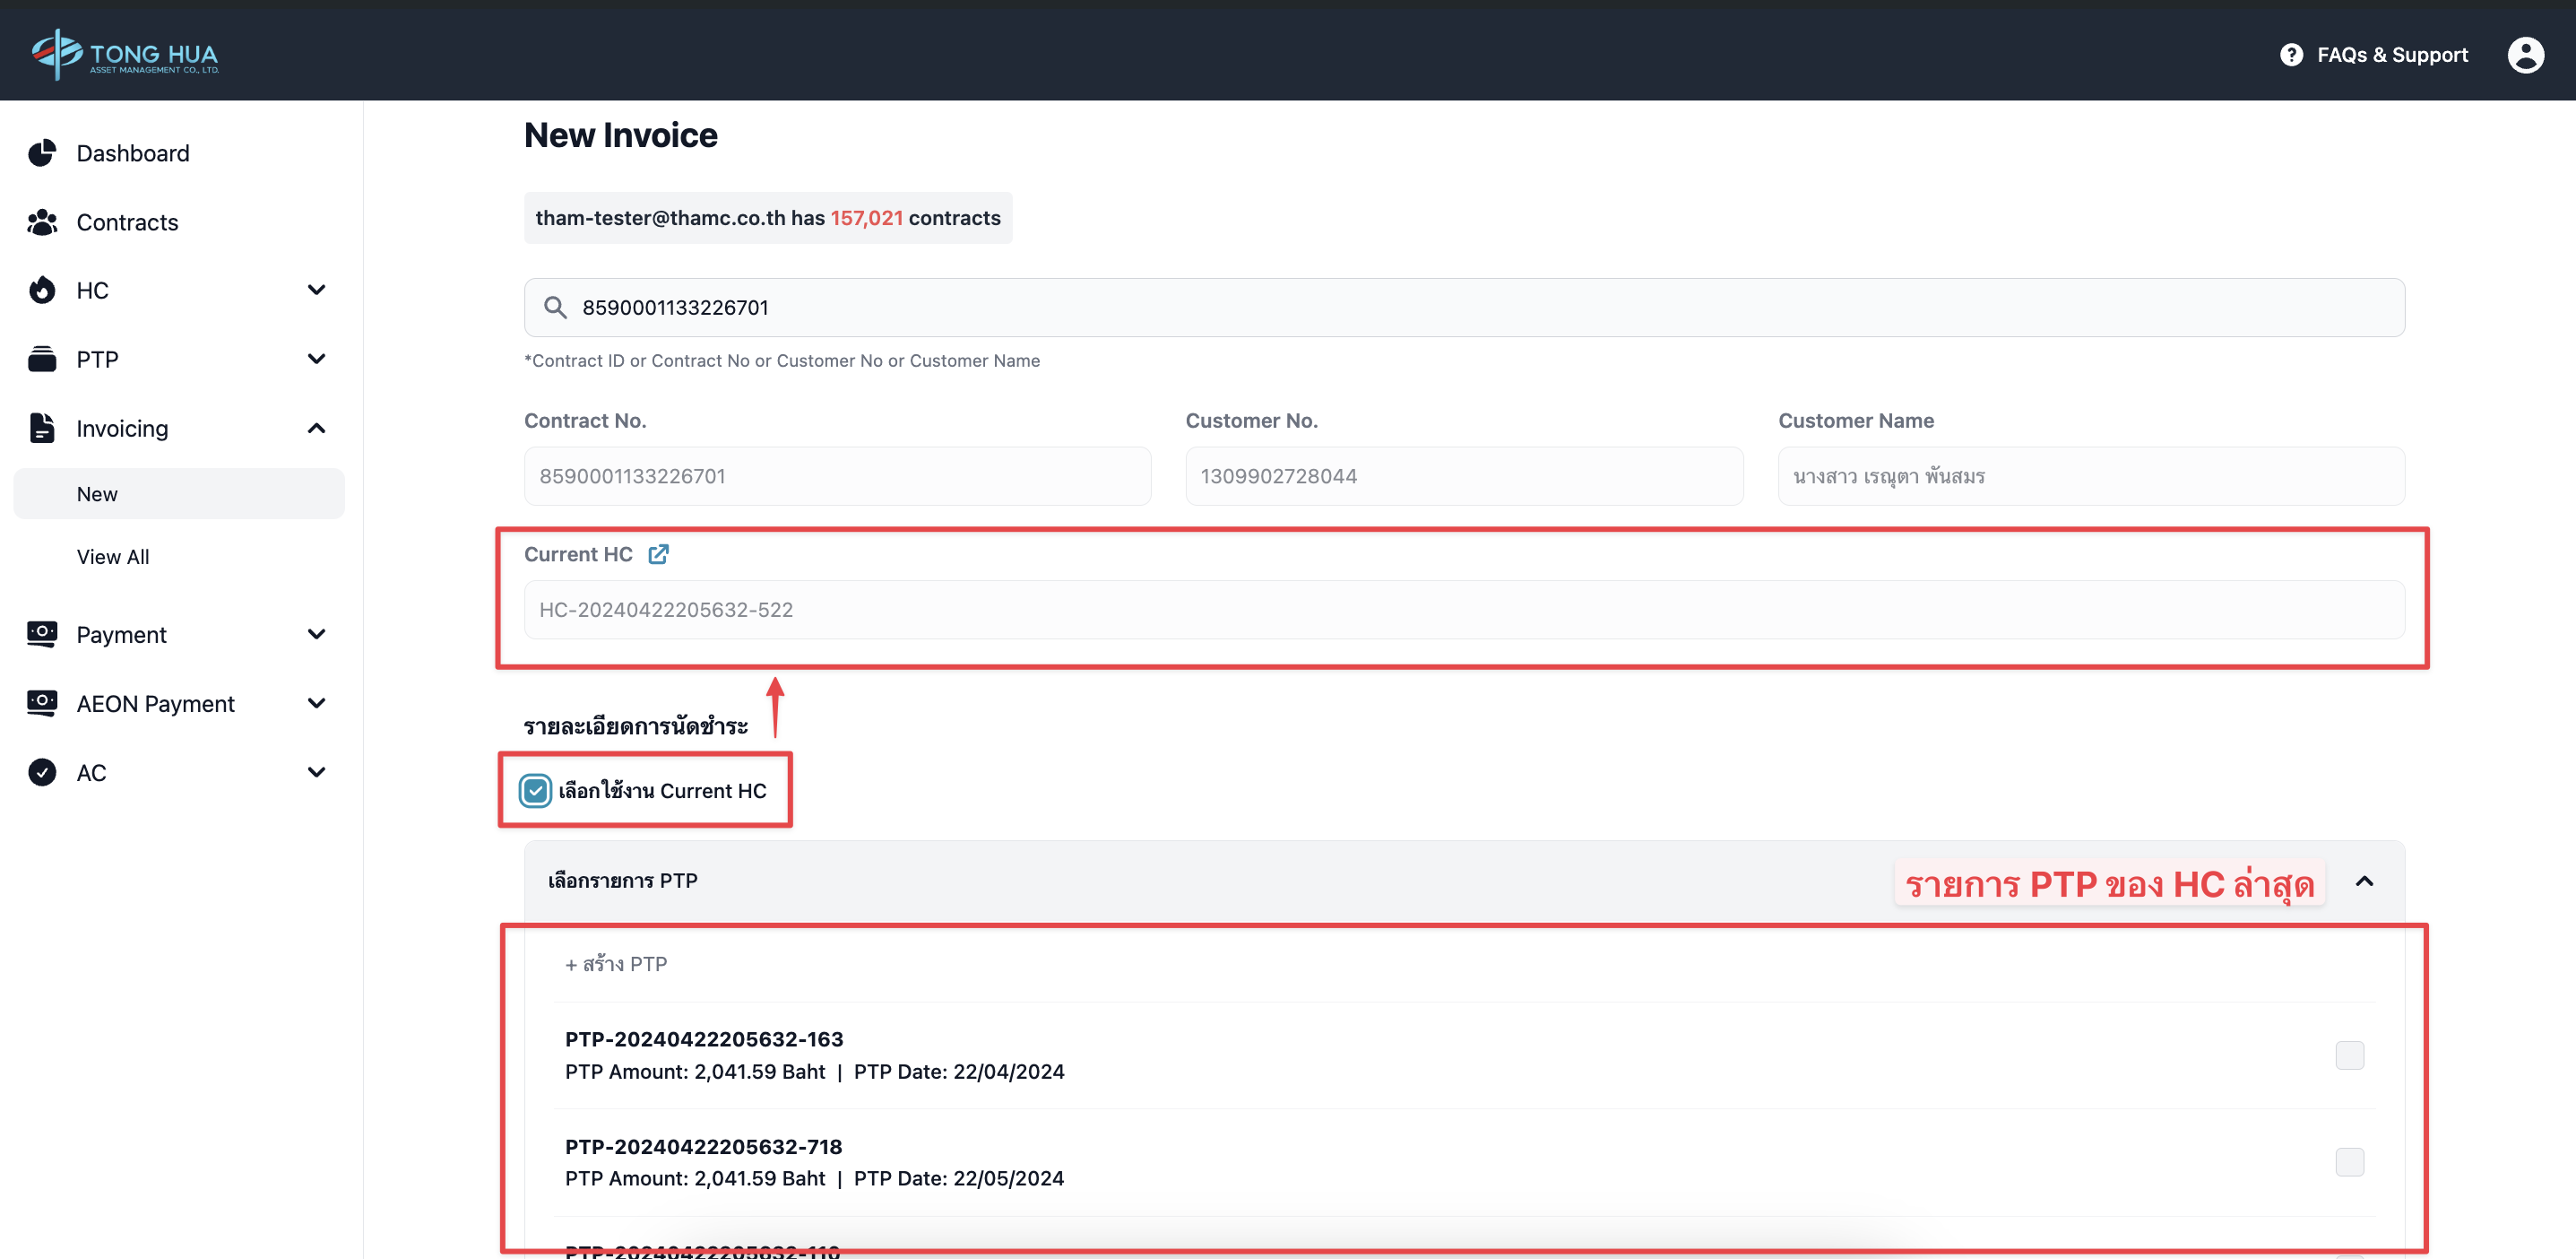The height and width of the screenshot is (1259, 2576).
Task: Uncheck the Current HC usage checkbox
Action: (535, 791)
